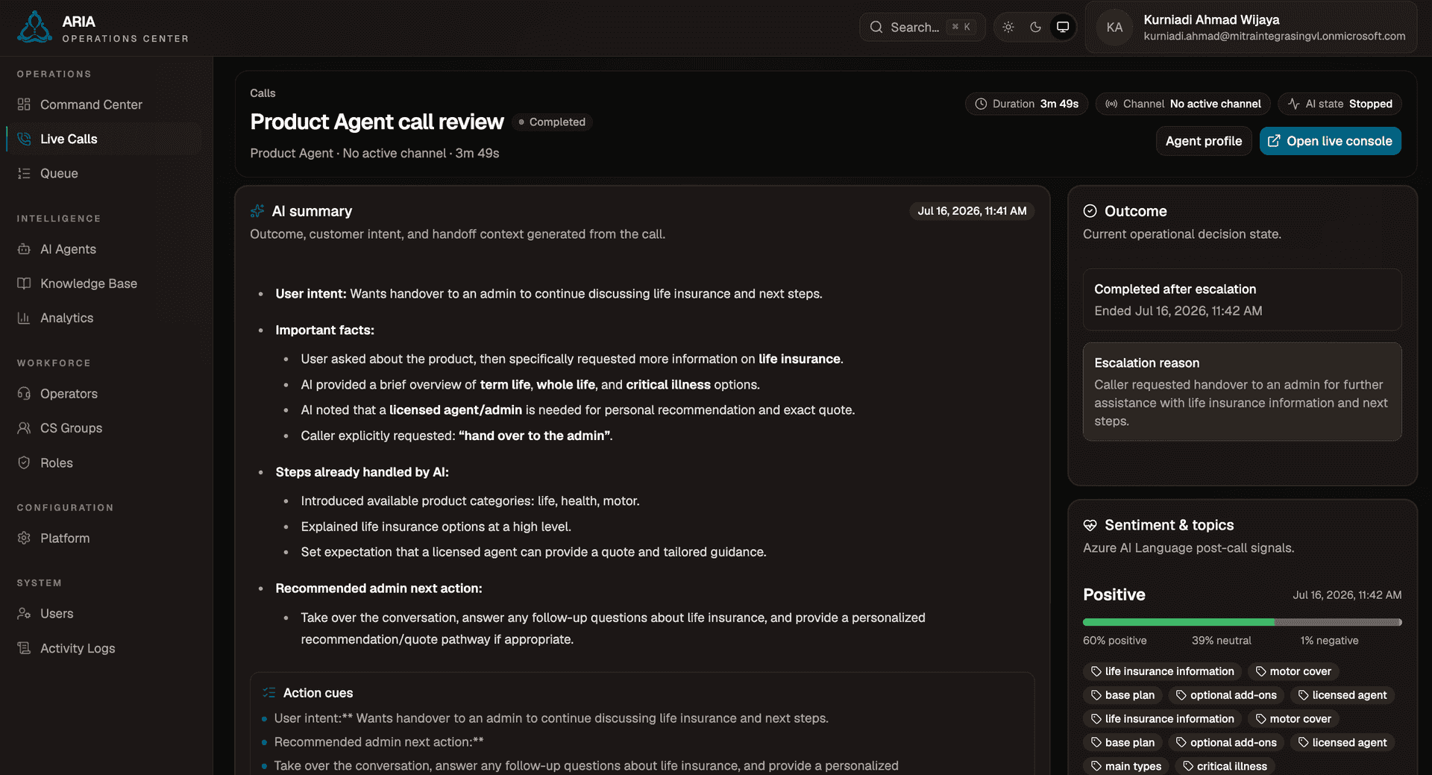Open the Queue page
Image resolution: width=1432 pixels, height=775 pixels.
click(x=103, y=173)
